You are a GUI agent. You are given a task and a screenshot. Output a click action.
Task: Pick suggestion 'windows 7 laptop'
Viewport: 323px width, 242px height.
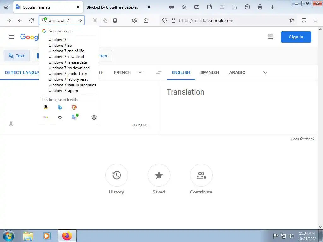69,91
